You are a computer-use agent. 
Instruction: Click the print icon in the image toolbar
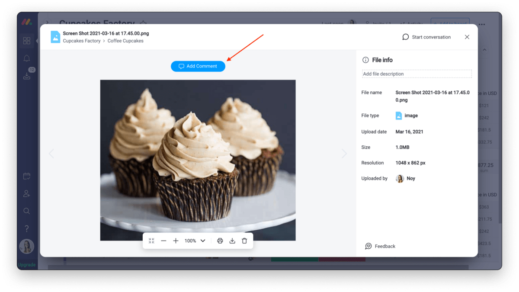tap(220, 241)
